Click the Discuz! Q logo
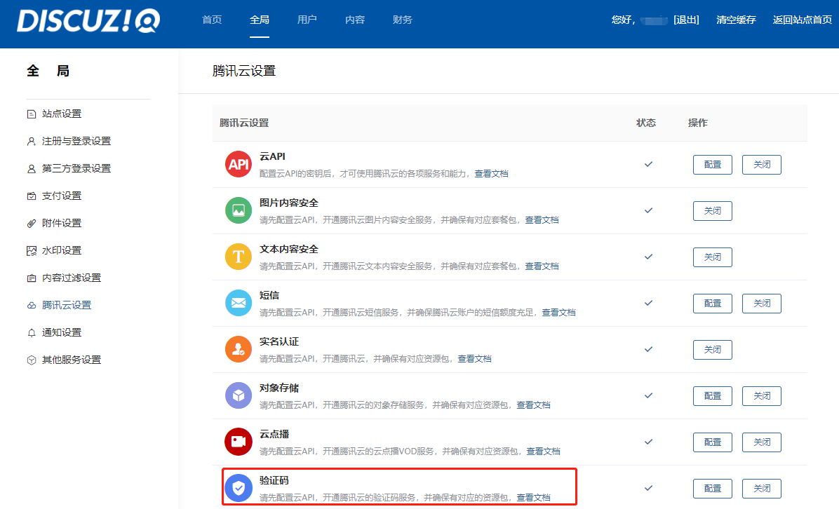839x509 pixels. point(88,21)
